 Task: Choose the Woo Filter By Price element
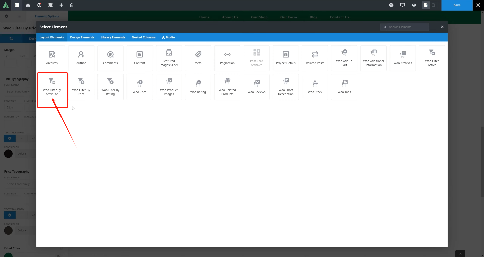tap(81, 87)
